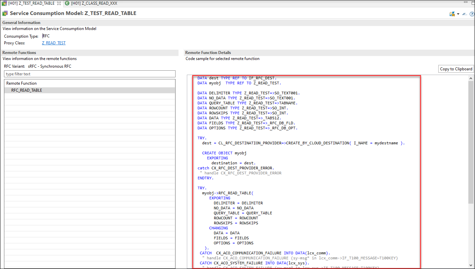Click the 'CATCH CX_ACO_SYSTEM_FAILURE' code line
475x269 pixels.
point(254,263)
